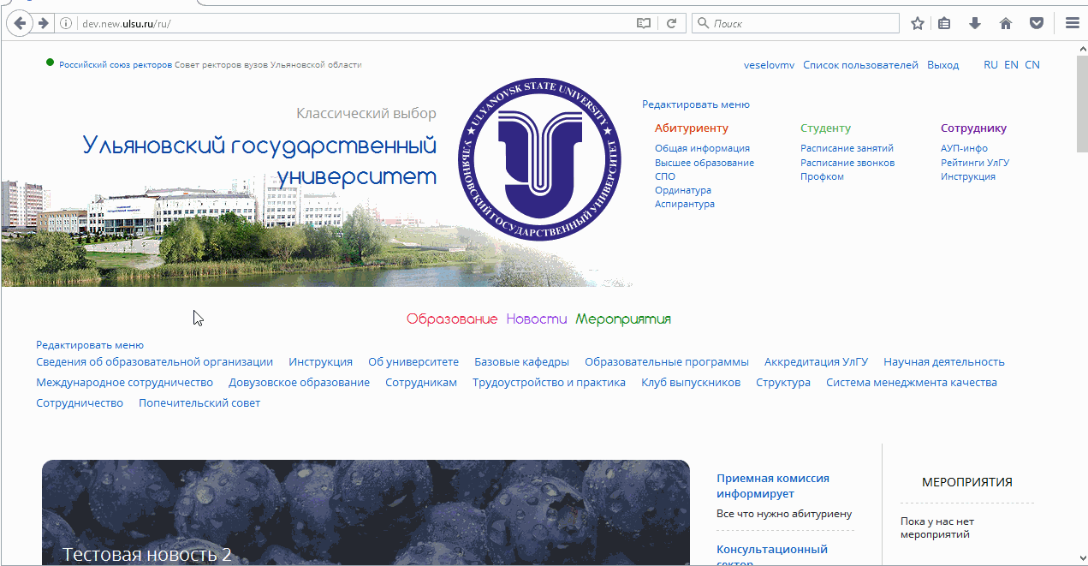1088x566 pixels.
Task: Open Российский союз ректоров link
Action: point(116,65)
